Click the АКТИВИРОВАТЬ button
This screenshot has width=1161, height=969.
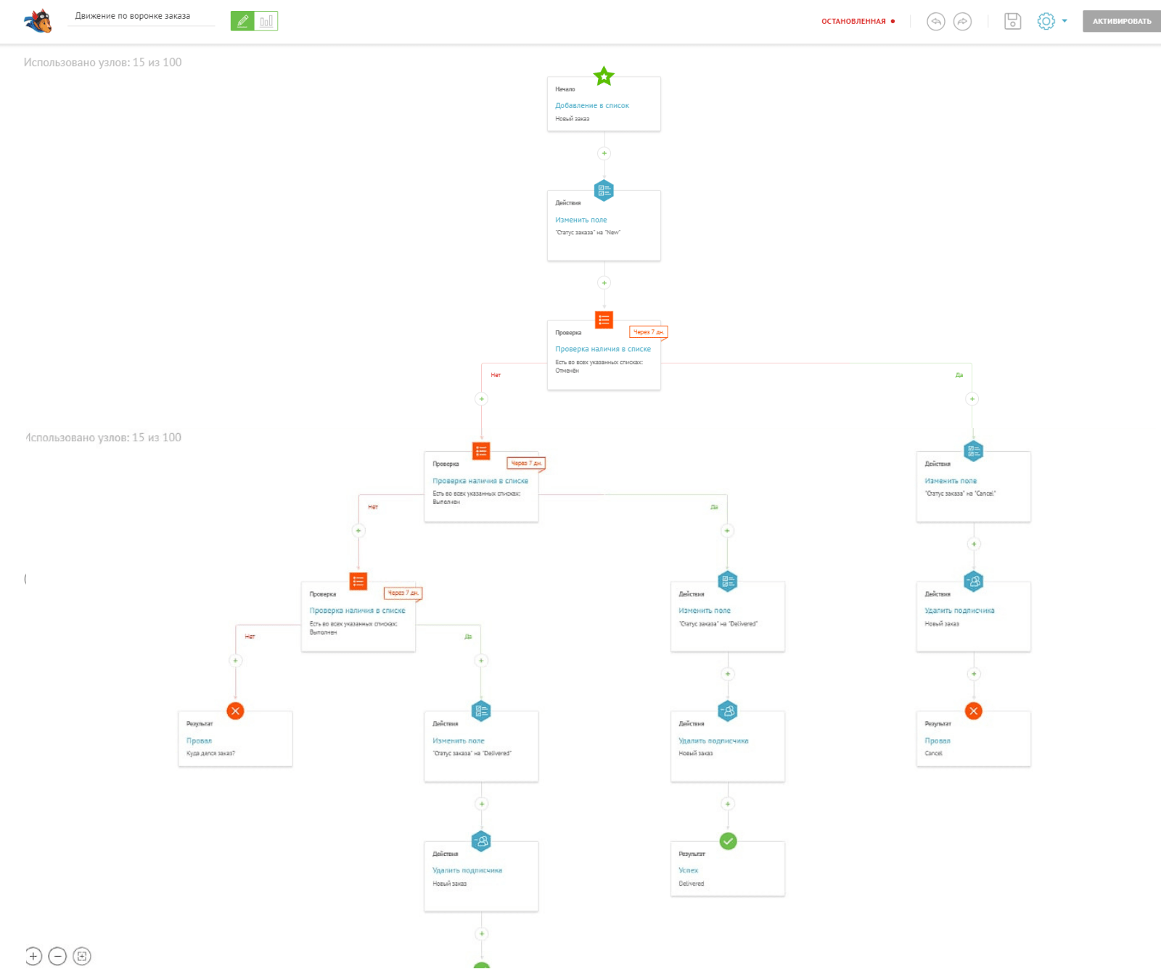point(1122,21)
